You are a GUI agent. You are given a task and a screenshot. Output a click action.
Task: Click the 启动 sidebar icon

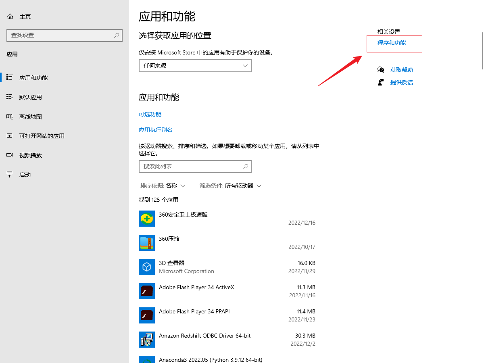(x=10, y=174)
